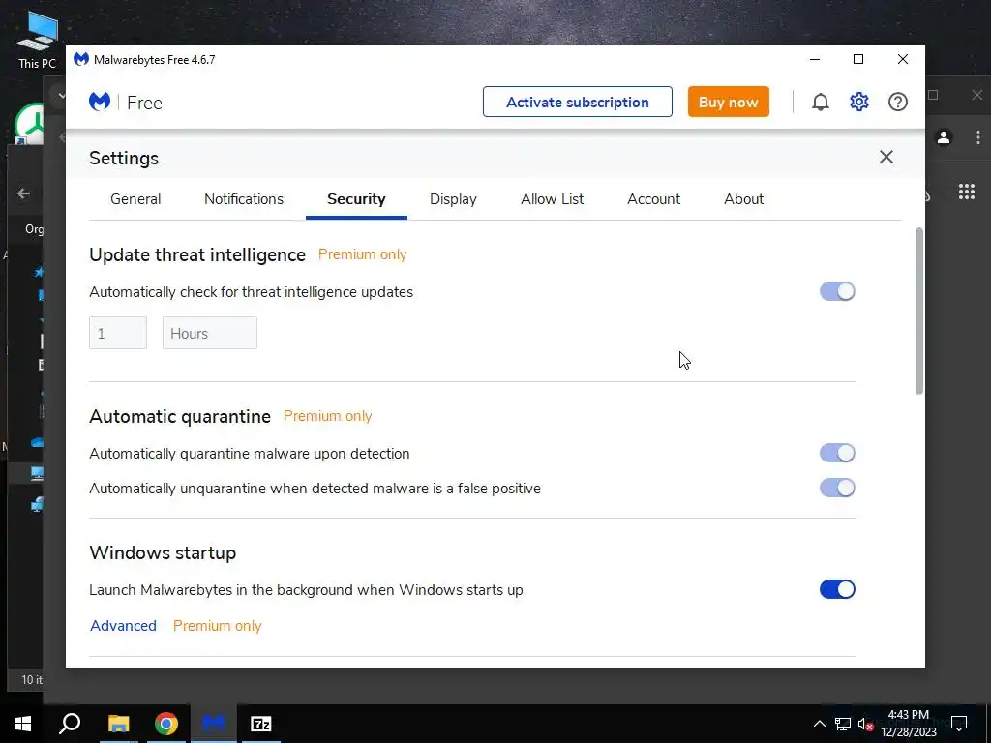The image size is (991, 743).
Task: Click the settings vertical scrollbar thumb
Action: click(919, 311)
